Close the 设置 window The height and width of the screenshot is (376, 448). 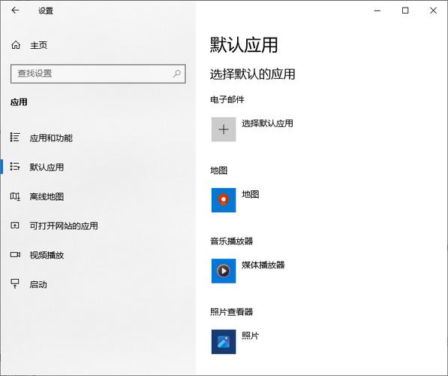[x=433, y=11]
